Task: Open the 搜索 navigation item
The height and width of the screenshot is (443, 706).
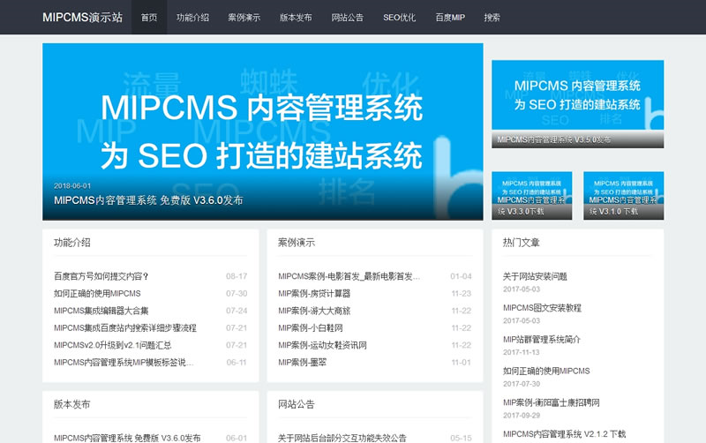Action: point(492,18)
